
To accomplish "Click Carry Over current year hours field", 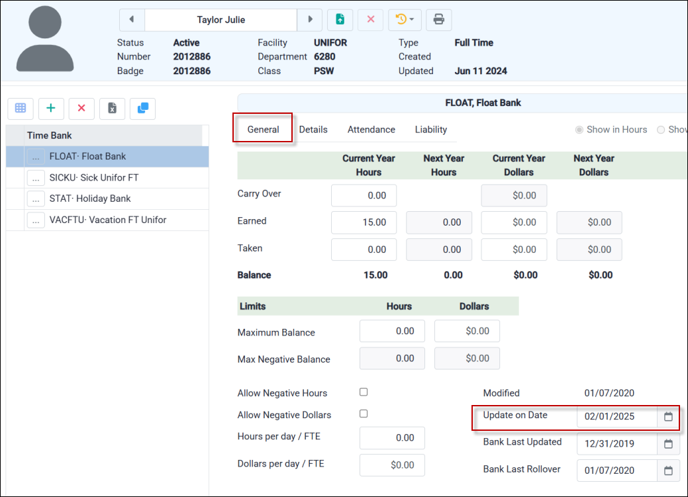I will [x=364, y=196].
